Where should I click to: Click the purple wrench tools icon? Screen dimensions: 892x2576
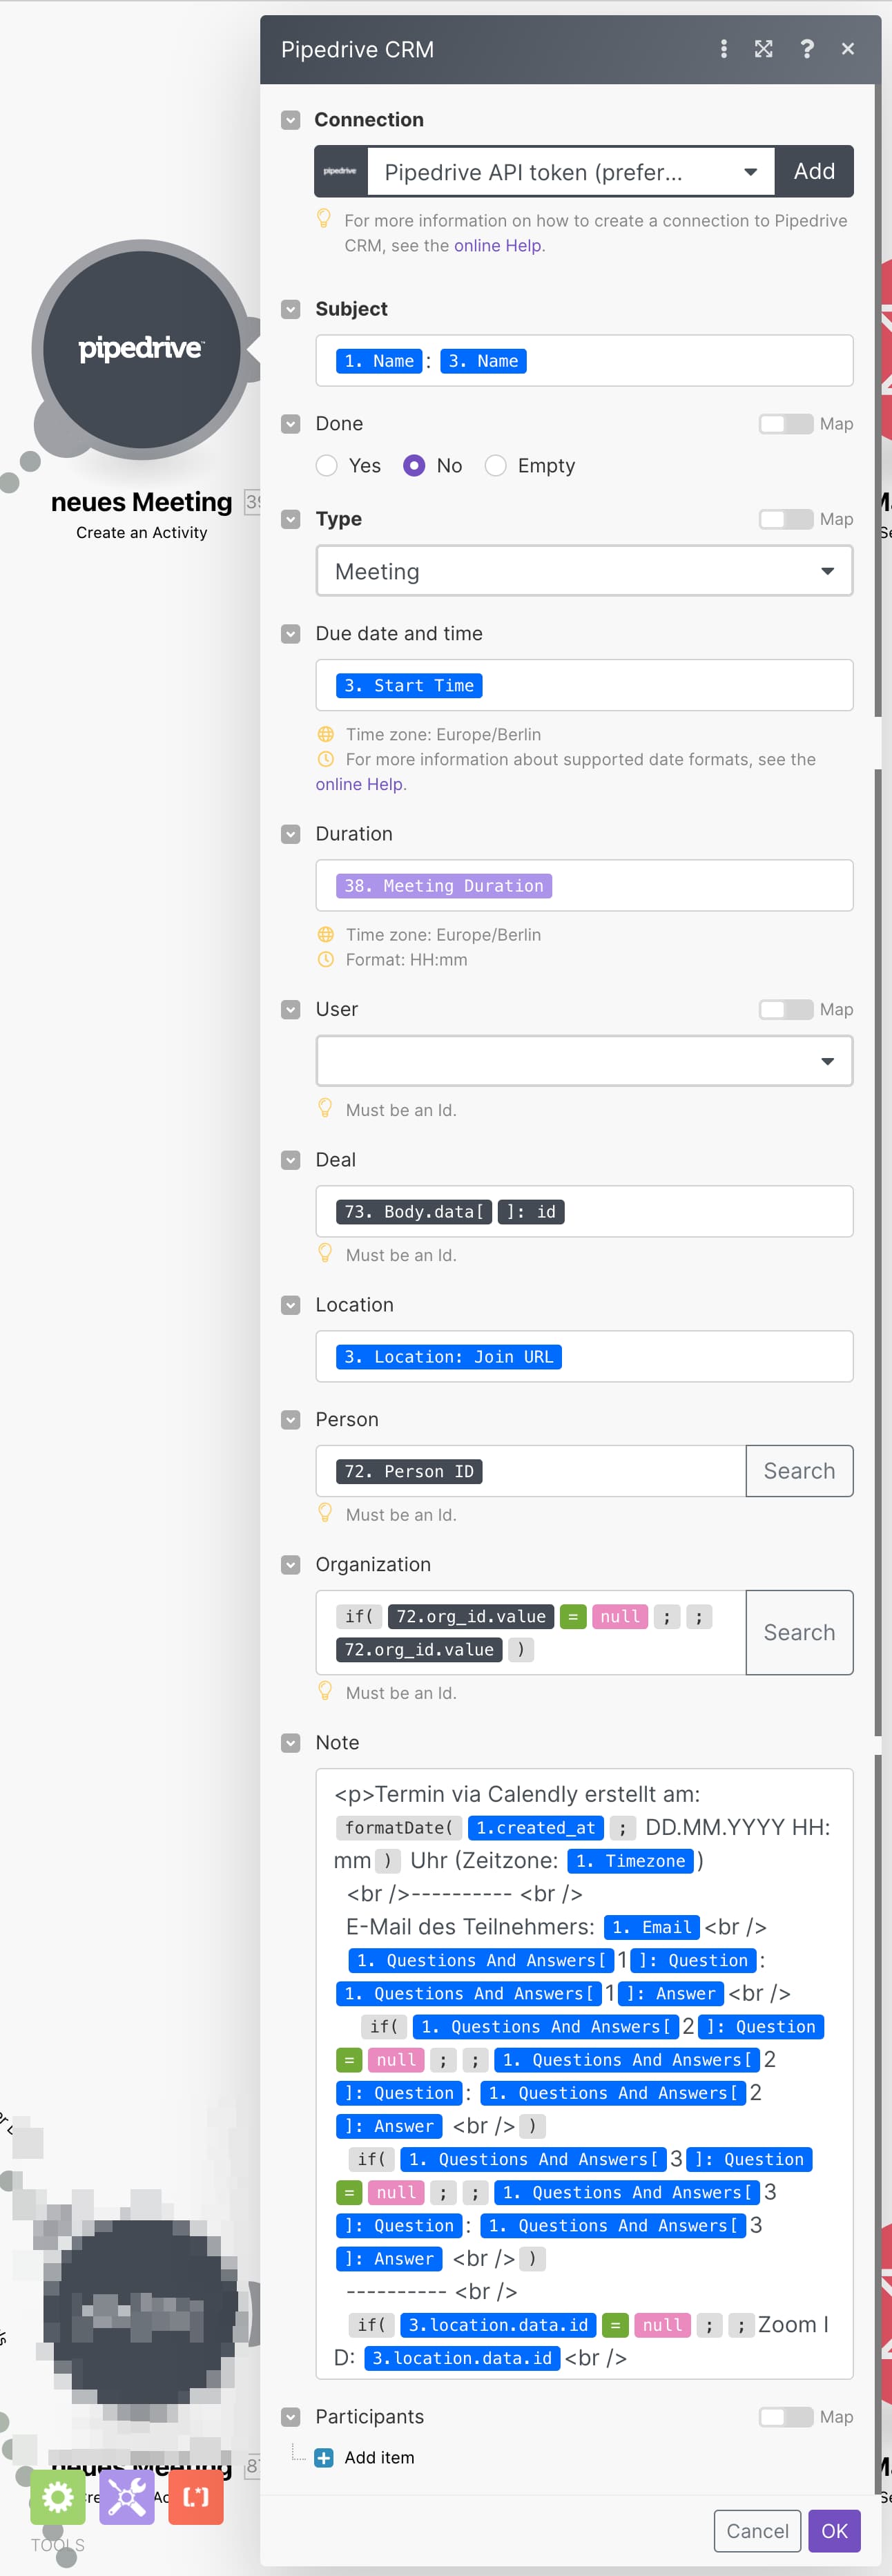coord(127,2496)
